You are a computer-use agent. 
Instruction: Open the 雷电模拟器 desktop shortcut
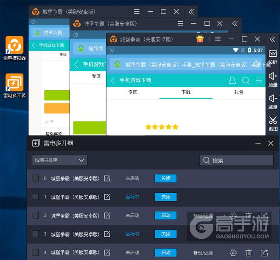pyautogui.click(x=14, y=48)
